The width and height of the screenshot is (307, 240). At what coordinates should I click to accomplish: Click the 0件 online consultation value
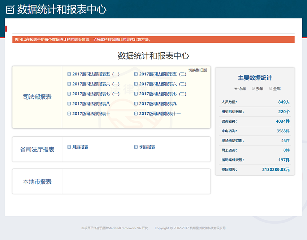[x=286, y=150]
